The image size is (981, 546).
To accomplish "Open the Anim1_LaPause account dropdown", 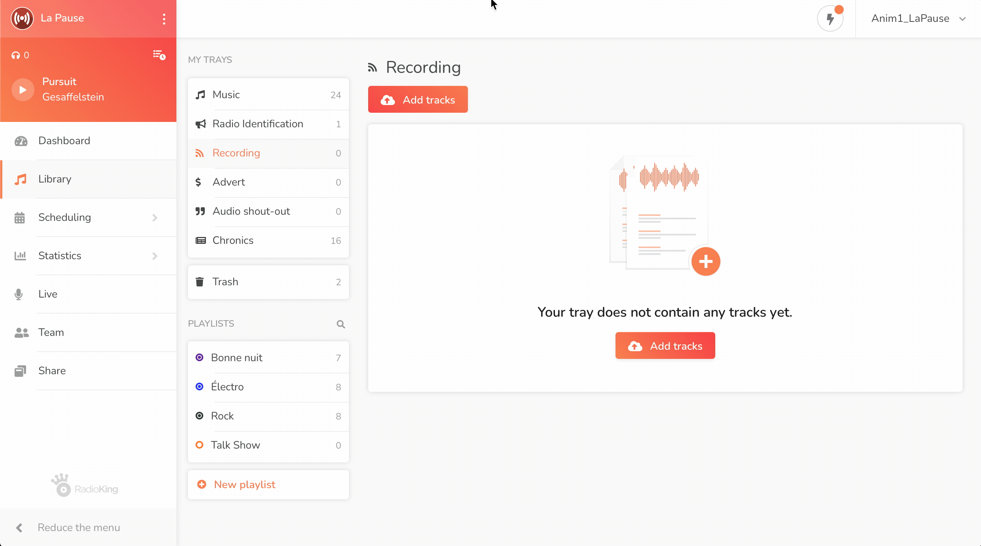I will point(918,18).
